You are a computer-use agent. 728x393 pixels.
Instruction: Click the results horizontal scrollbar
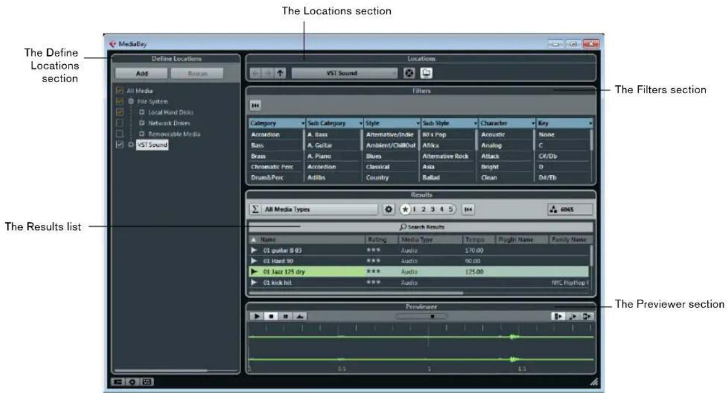tap(356, 292)
